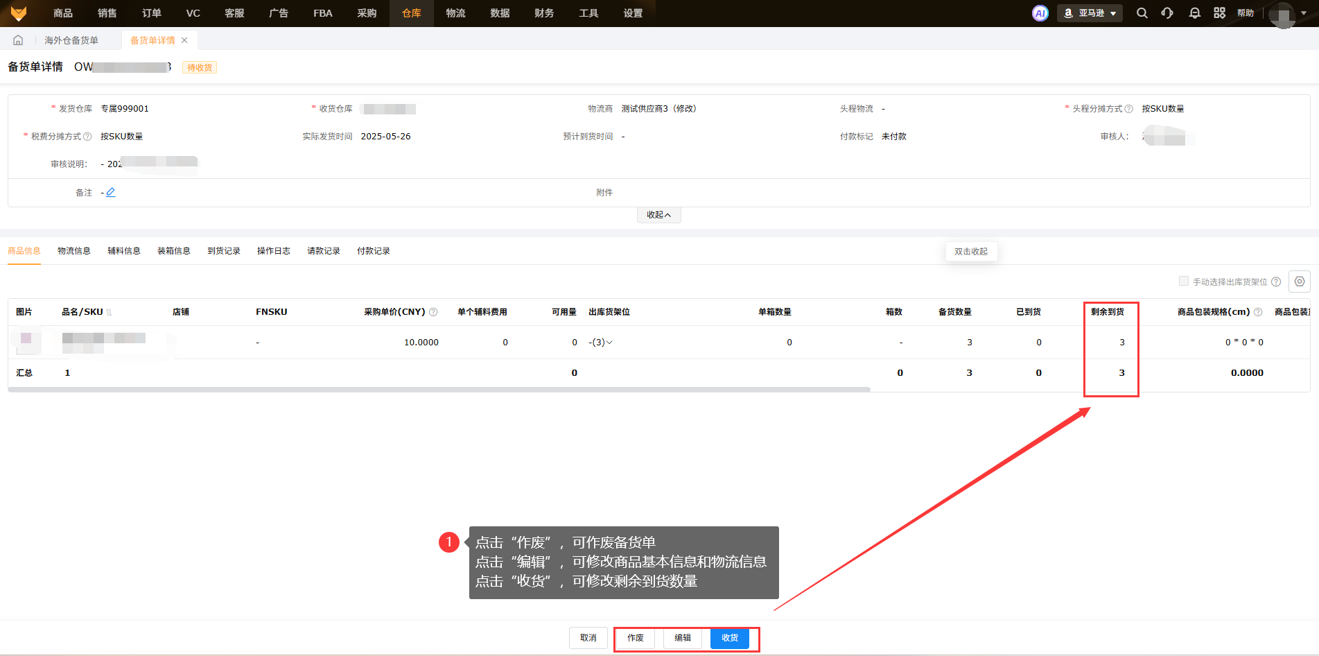This screenshot has width=1319, height=656.
Task: Collapse details with 收起 button
Action: pos(658,215)
